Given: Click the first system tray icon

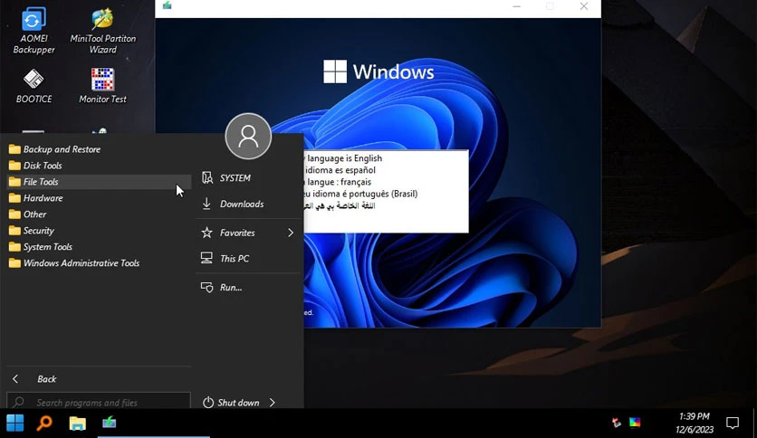Looking at the screenshot, I should [x=616, y=423].
